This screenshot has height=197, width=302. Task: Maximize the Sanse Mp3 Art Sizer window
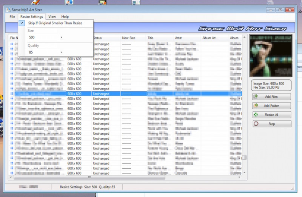point(280,10)
